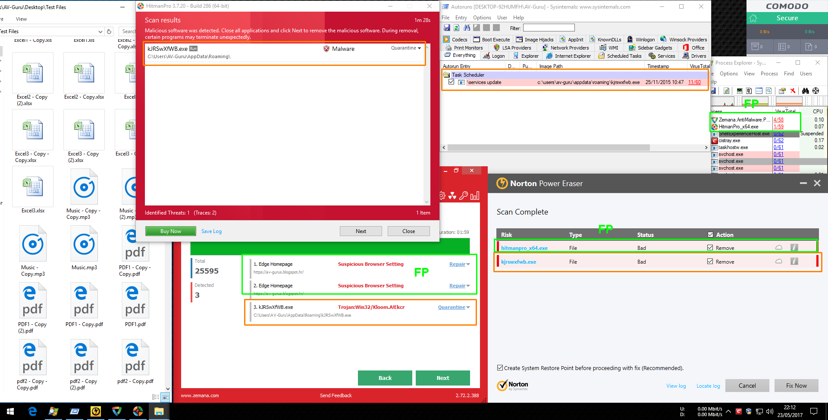Toggle Create System Restore Point checkbox
Viewport: 828px width, 420px height.
(500, 368)
